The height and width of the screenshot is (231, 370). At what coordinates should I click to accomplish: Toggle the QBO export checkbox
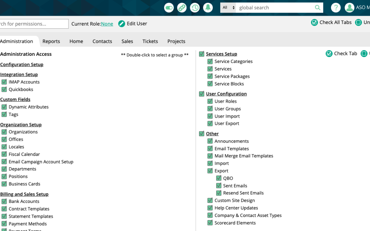tap(219, 178)
